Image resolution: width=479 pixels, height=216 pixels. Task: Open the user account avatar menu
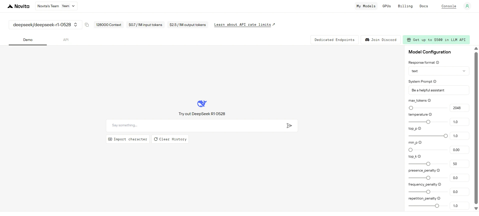pos(467,6)
